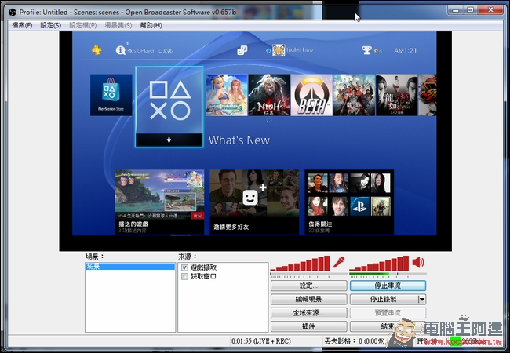Open the 設定檔(P) menu
The image size is (510, 353).
tap(83, 25)
